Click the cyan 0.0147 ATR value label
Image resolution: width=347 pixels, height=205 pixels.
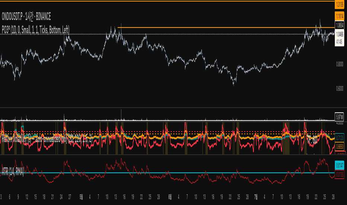click(340, 165)
